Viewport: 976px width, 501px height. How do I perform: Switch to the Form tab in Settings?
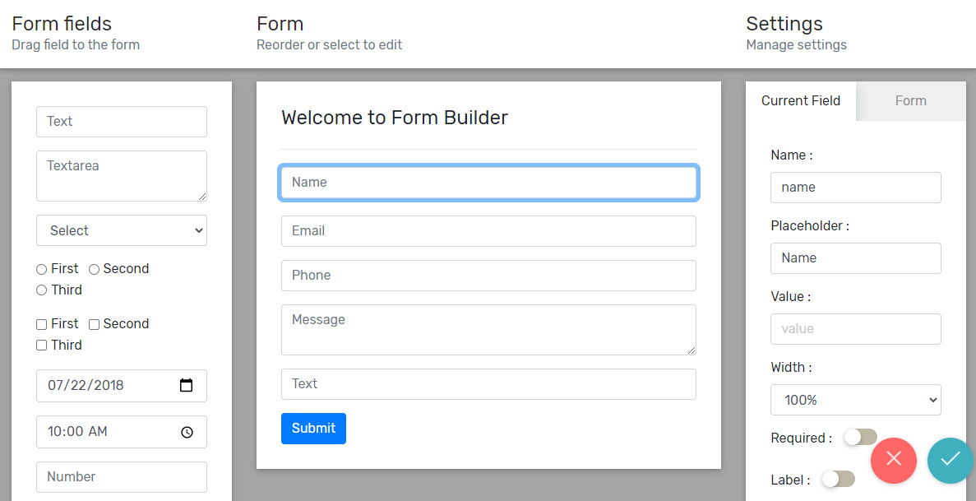click(x=910, y=100)
